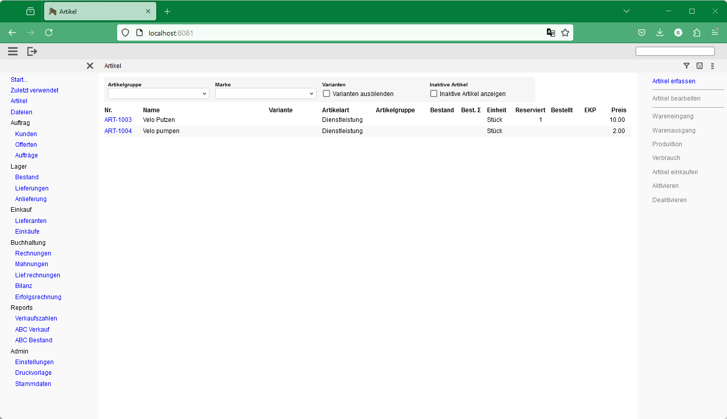Reload the page
Viewport: 727px width, 419px height.
coord(49,33)
